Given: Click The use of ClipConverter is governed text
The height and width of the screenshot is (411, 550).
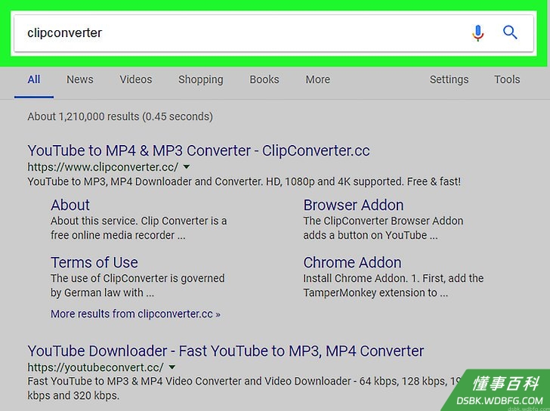Looking at the screenshot, I should click(x=137, y=286).
